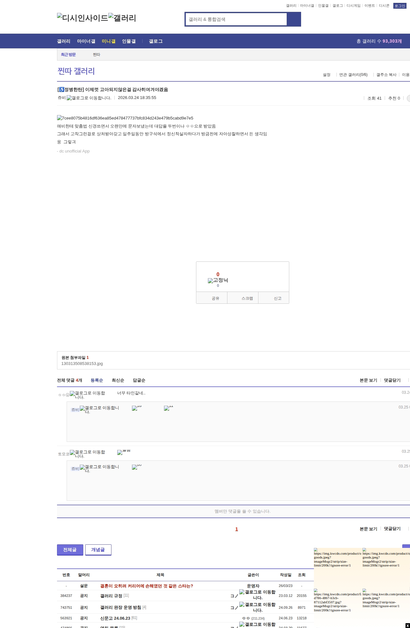This screenshot has width=410, height=628.
Task: Switch to the 미니갤 navigation tab
Action: [x=108, y=41]
